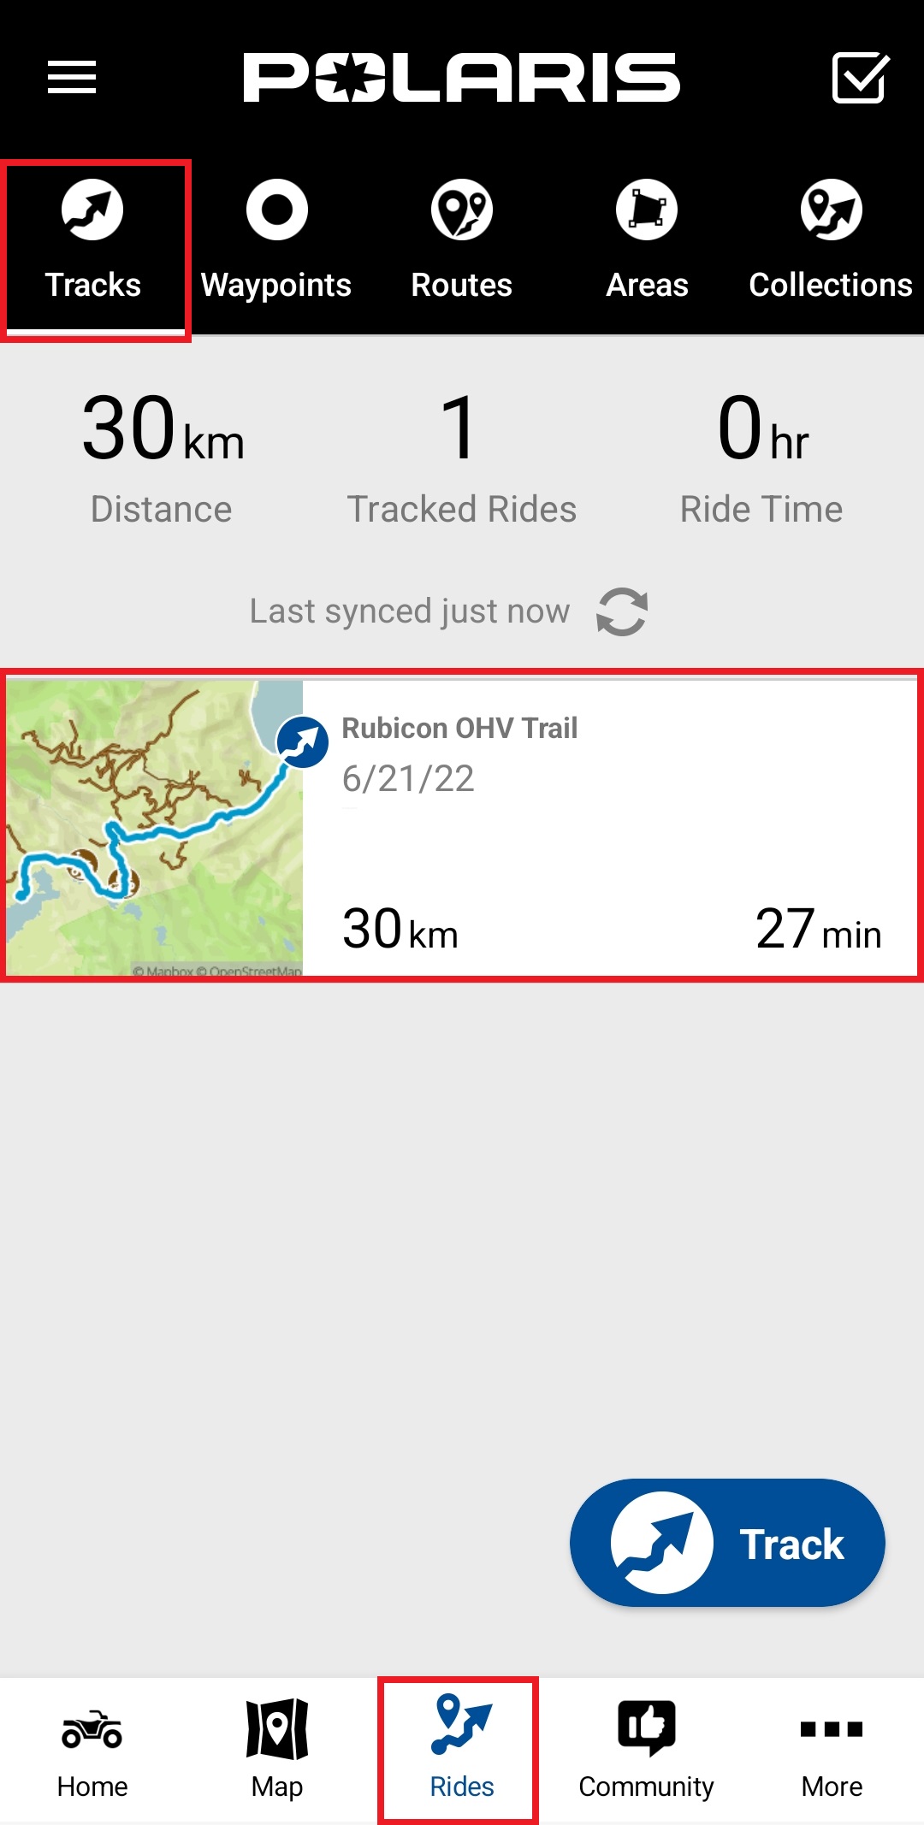Tap the Last synced just now text
924x1825 pixels.
click(409, 611)
